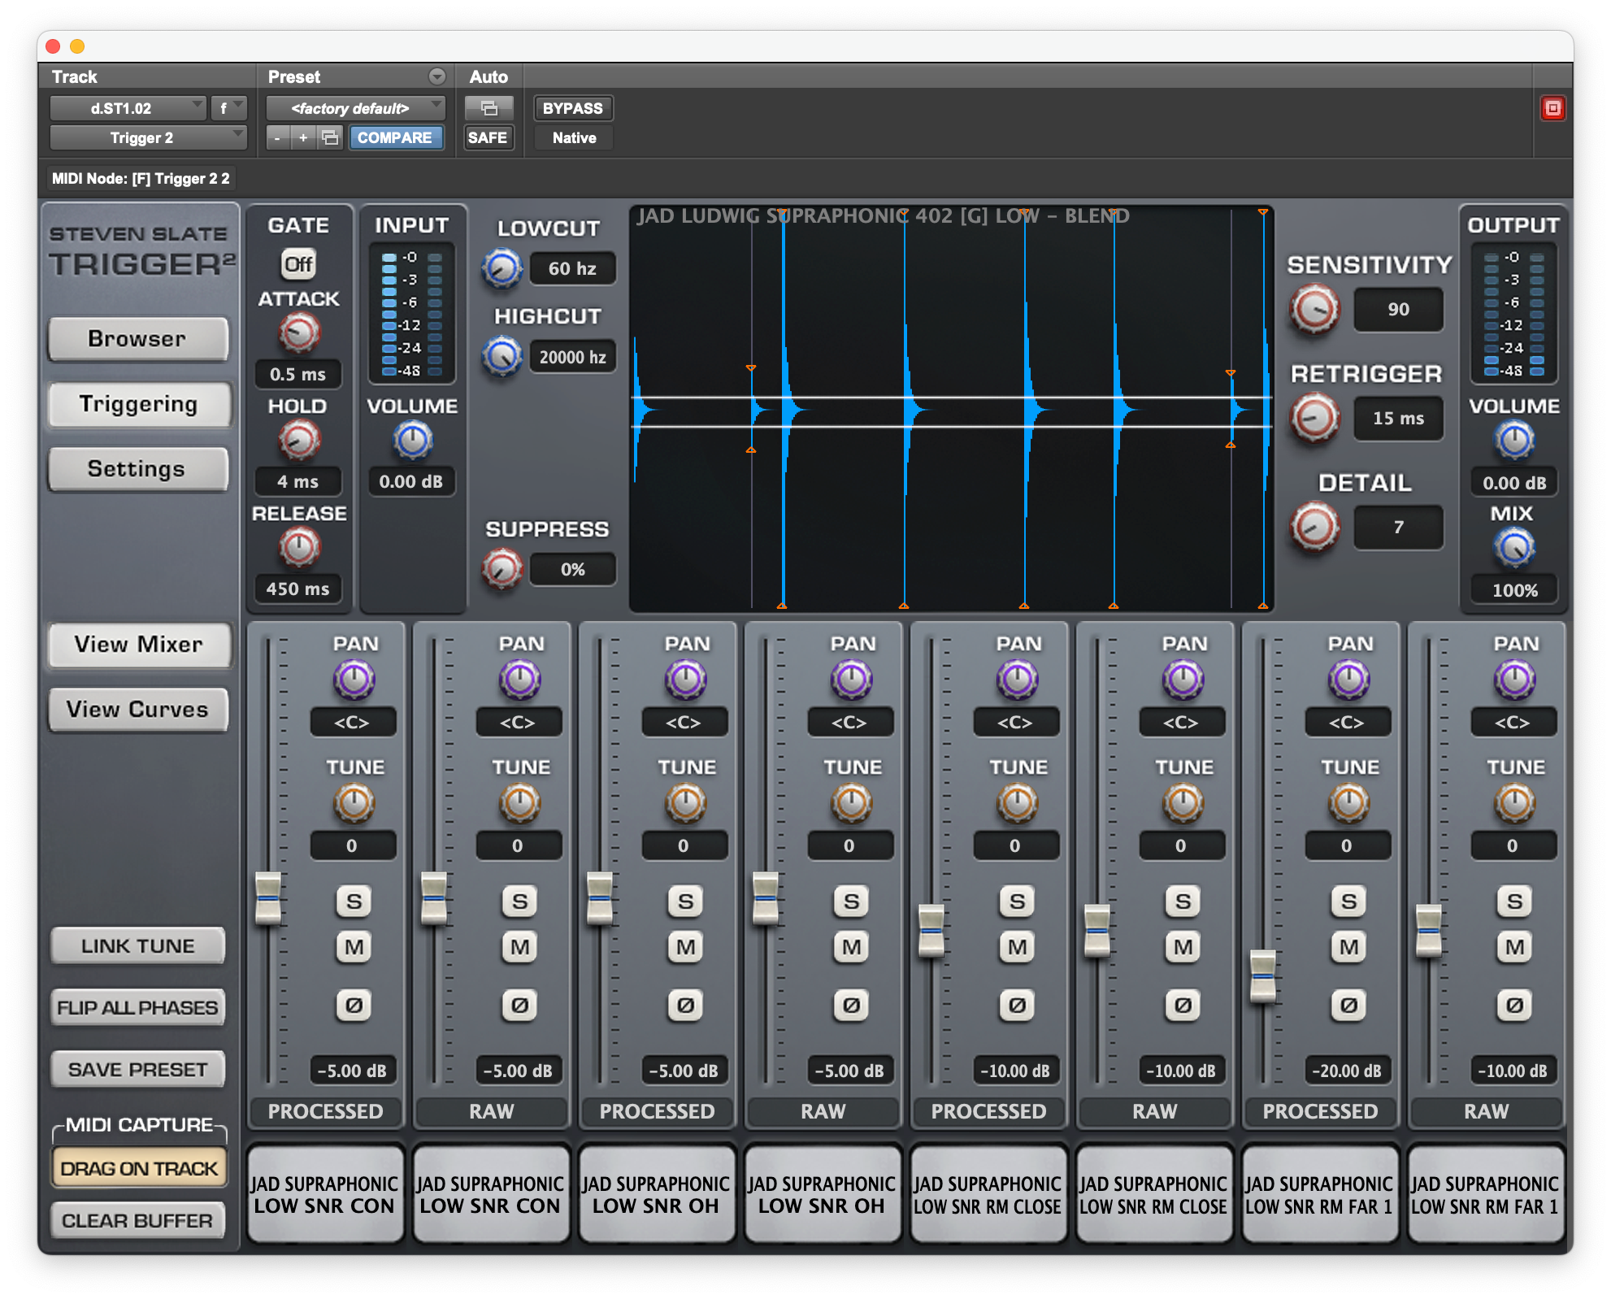Click the Suppress knob
This screenshot has height=1299, width=1611.
[502, 569]
